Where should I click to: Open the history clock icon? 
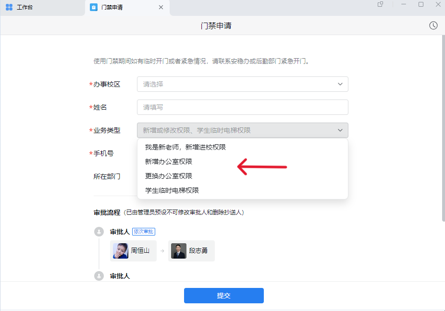pyautogui.click(x=433, y=25)
